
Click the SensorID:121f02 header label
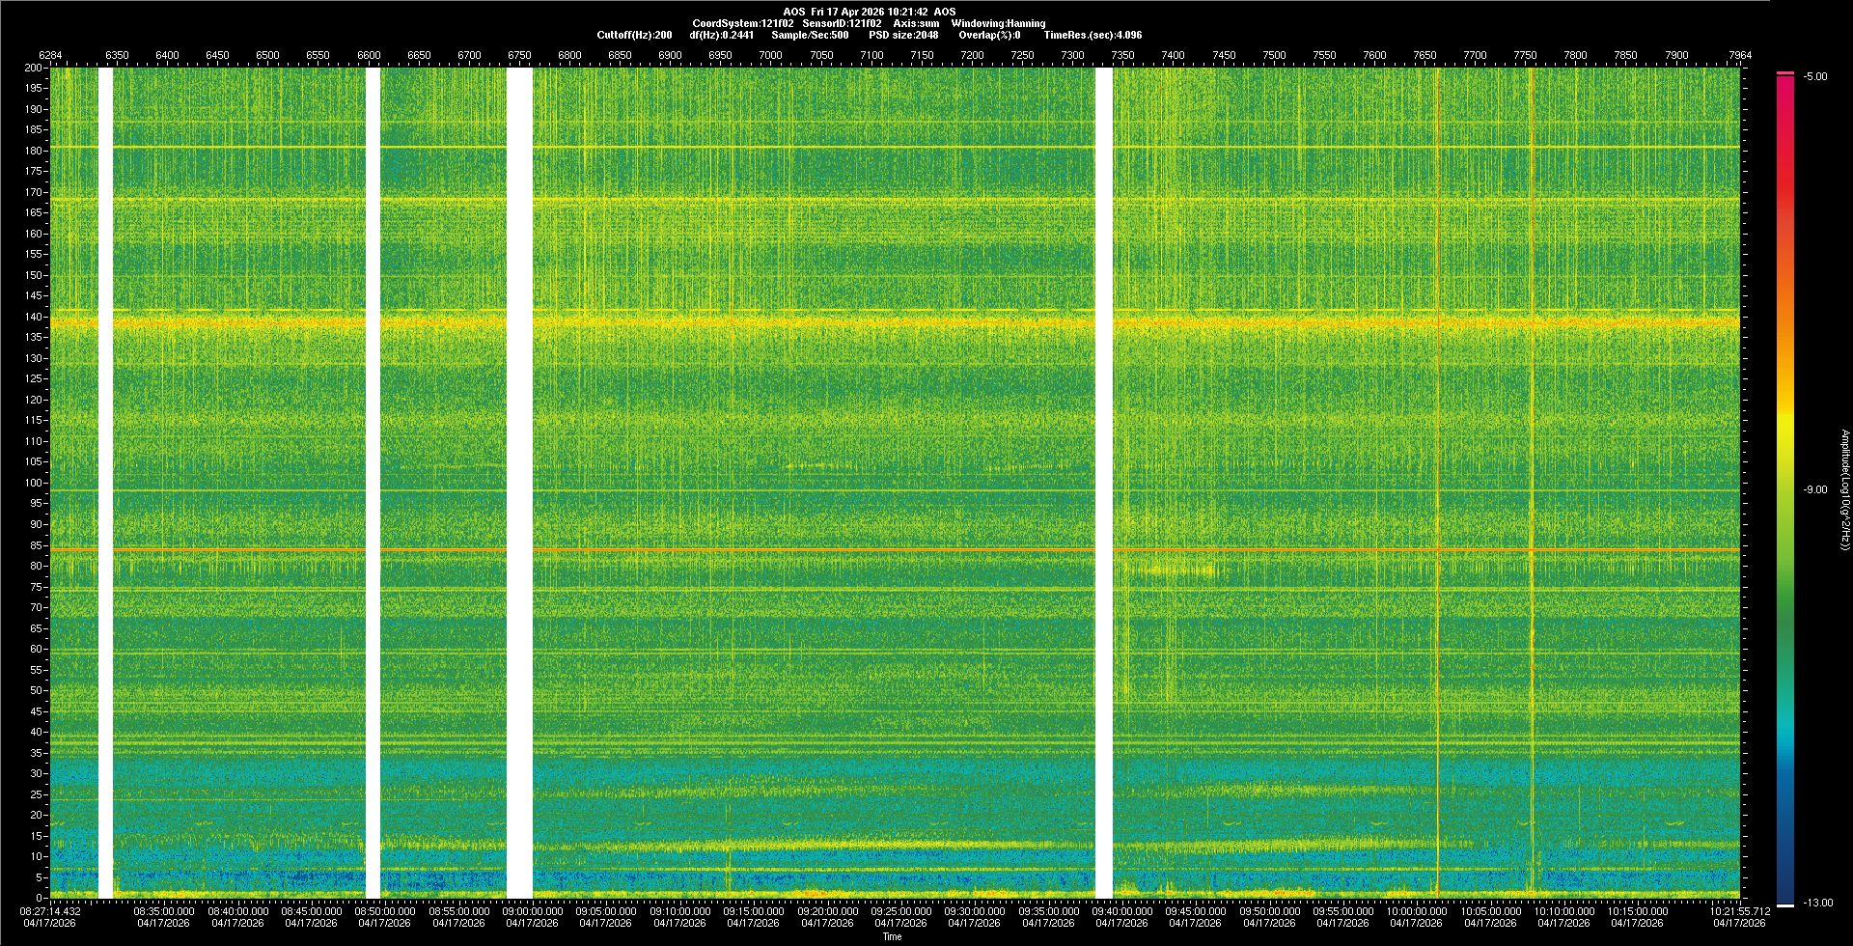tap(842, 24)
